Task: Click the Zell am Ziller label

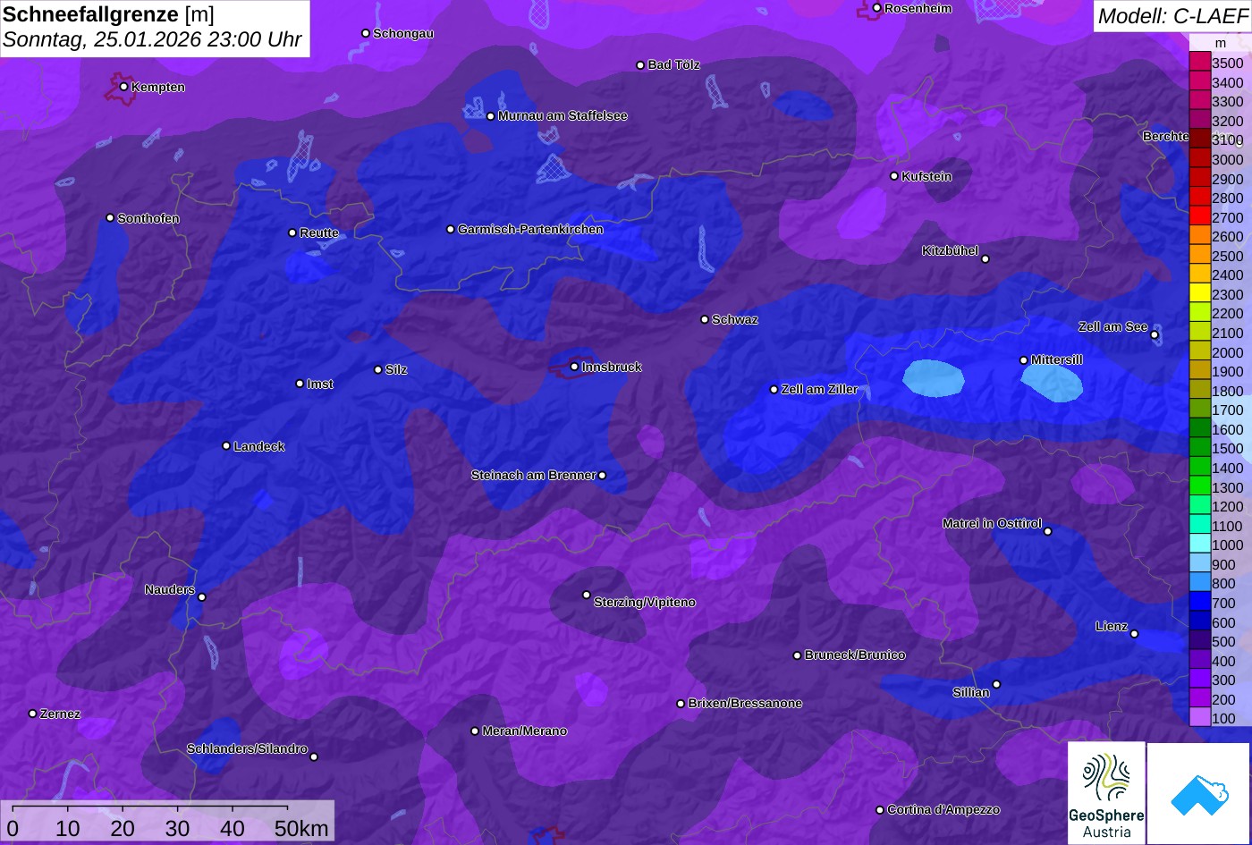Action: click(819, 390)
